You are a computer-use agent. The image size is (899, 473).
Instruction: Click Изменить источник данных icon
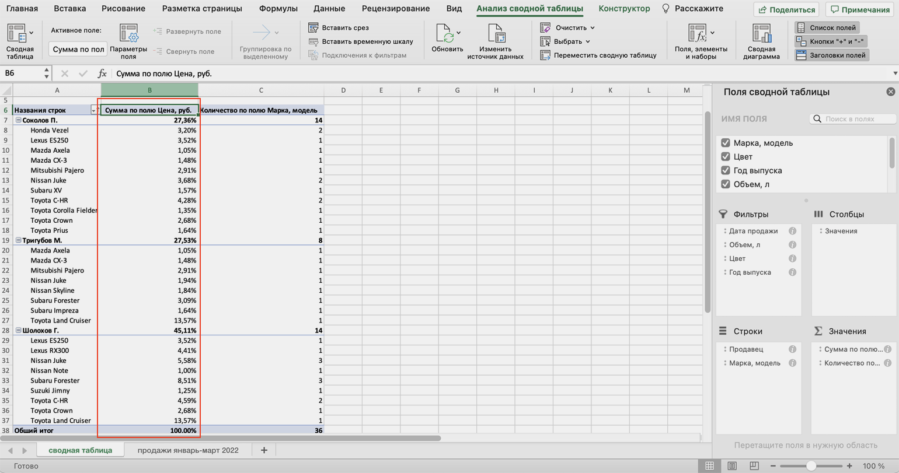tap(495, 35)
